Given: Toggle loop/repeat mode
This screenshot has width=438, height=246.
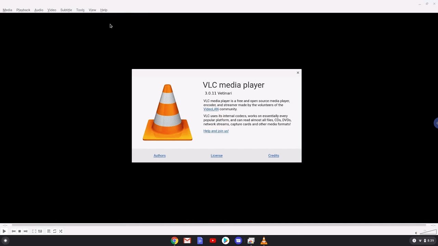Looking at the screenshot, I should point(55,231).
